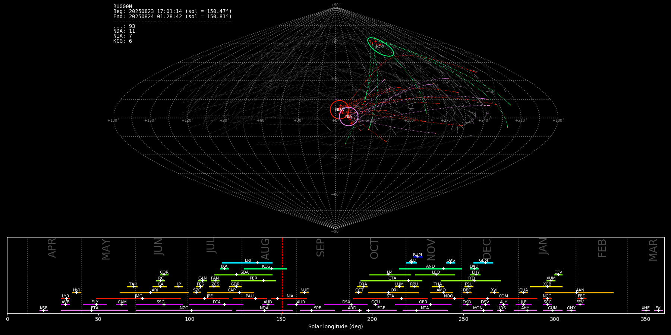Click the QUA shower label
The height and width of the screenshot is (335, 671).
pos(523,290)
